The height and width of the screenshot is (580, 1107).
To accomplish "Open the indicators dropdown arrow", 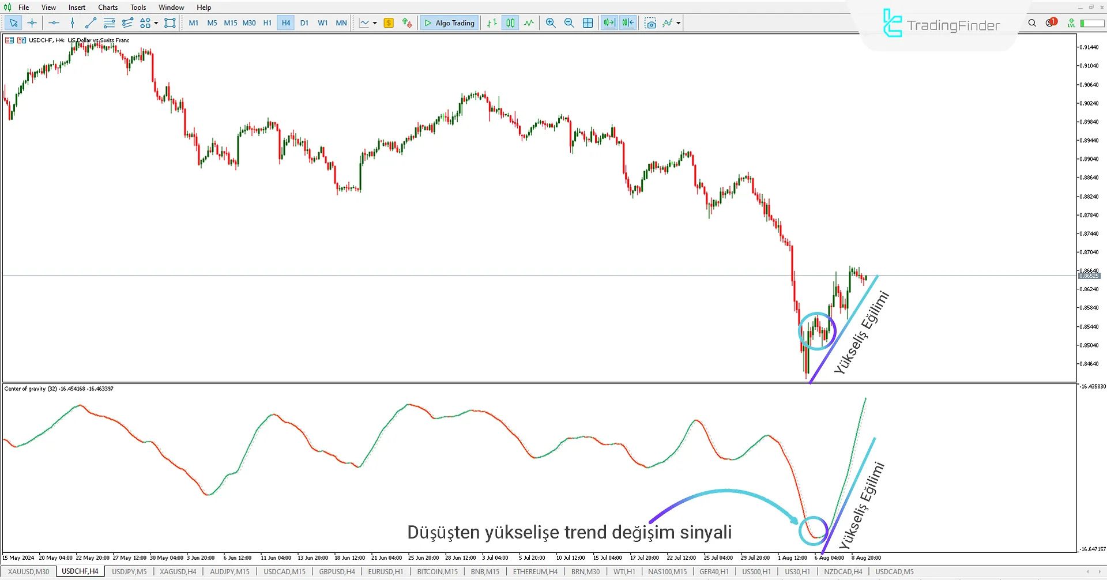I will point(677,23).
